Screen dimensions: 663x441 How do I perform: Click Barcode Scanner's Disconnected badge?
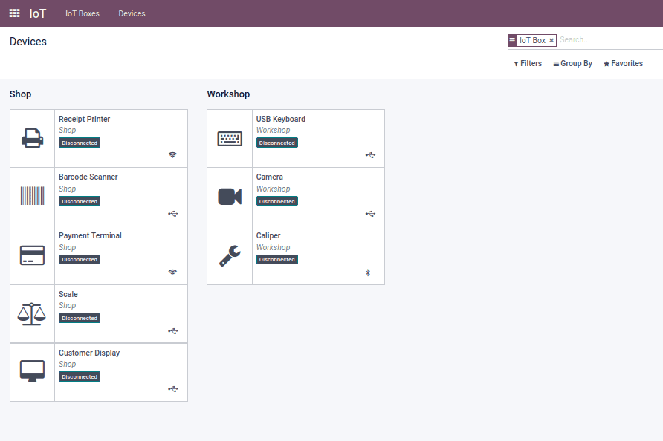point(80,201)
